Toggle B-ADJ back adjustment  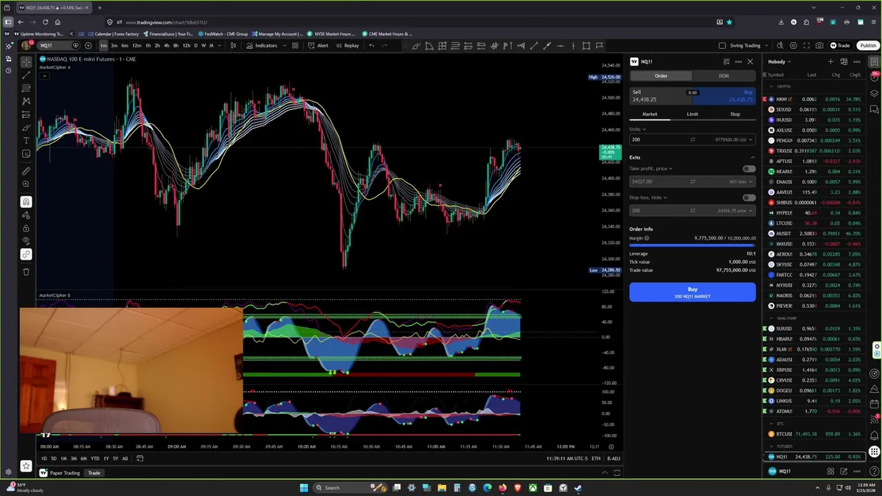tap(613, 459)
